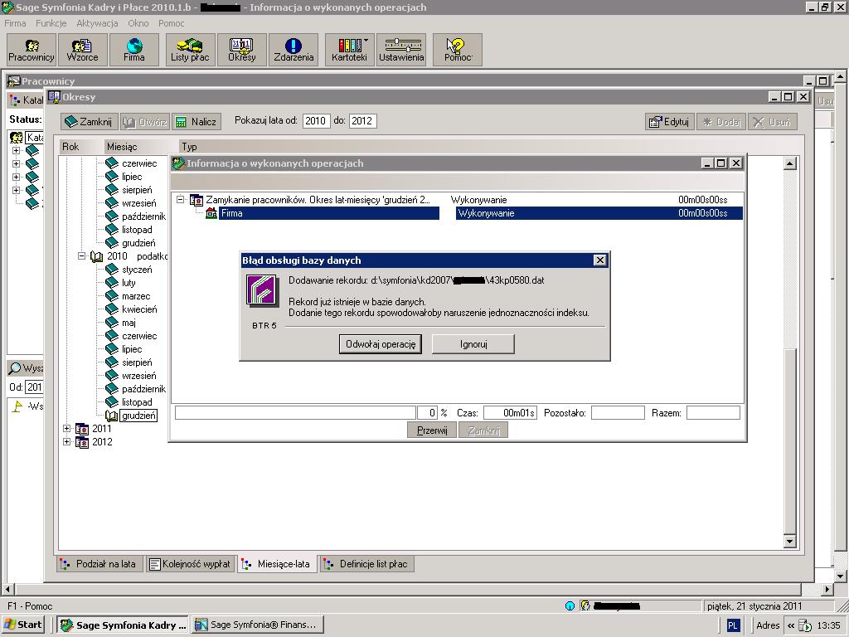Open the Aktywacja menu
The height and width of the screenshot is (637, 849).
[x=97, y=23]
